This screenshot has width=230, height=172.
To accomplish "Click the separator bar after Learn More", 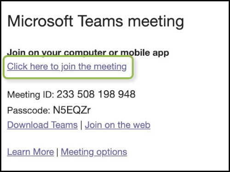I will pos(57,152).
